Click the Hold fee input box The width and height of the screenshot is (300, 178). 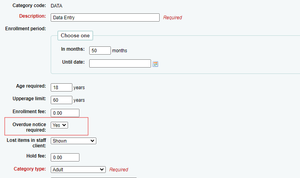tap(65, 157)
